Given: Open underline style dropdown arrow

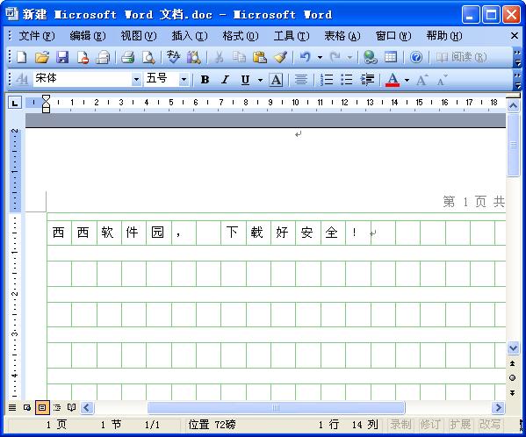Looking at the screenshot, I should tap(260, 80).
